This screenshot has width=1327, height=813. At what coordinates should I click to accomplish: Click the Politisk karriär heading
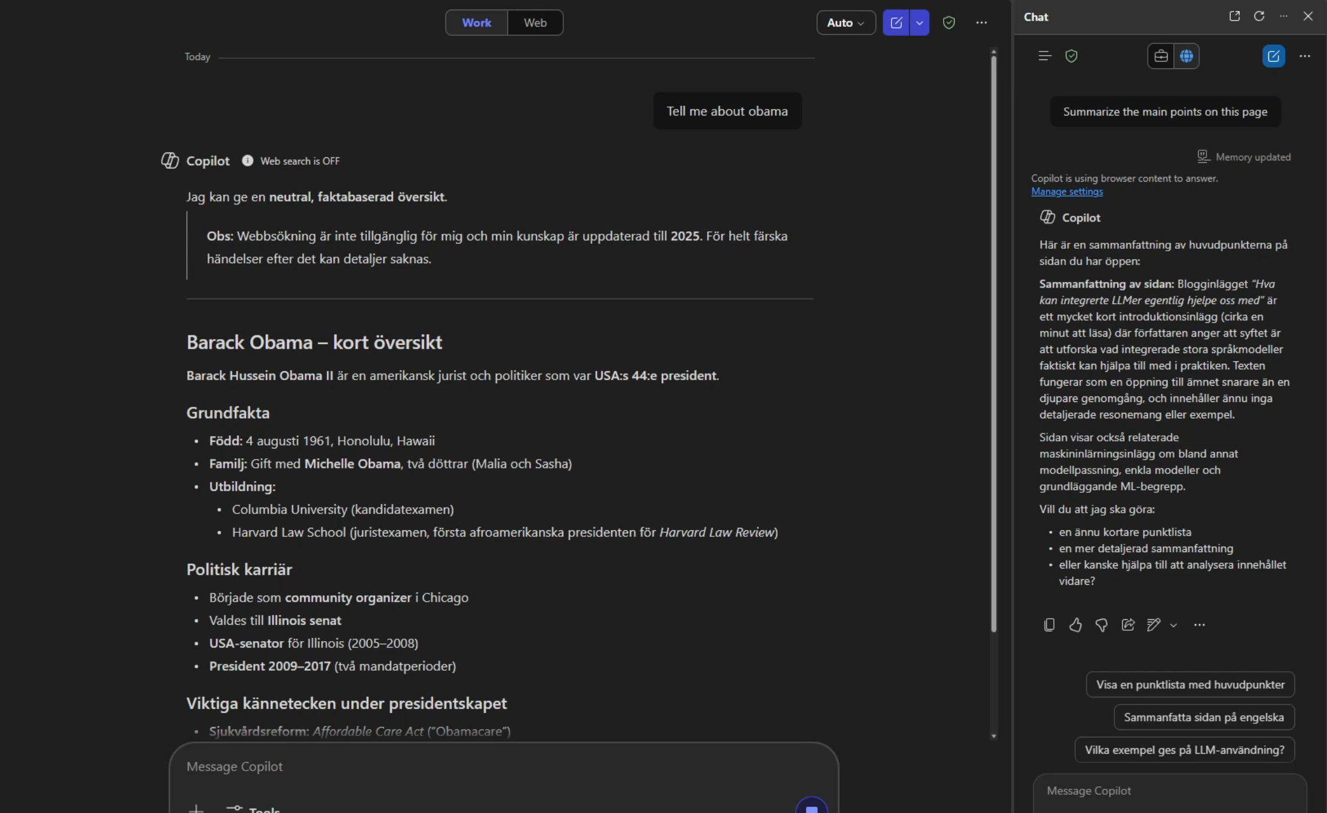click(x=239, y=570)
